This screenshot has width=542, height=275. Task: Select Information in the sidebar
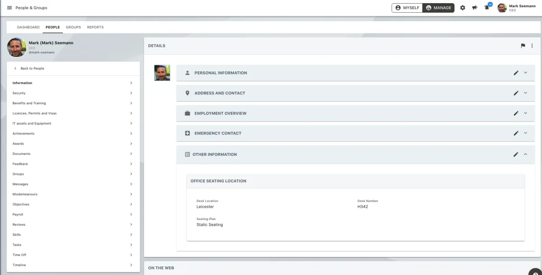tap(73, 83)
